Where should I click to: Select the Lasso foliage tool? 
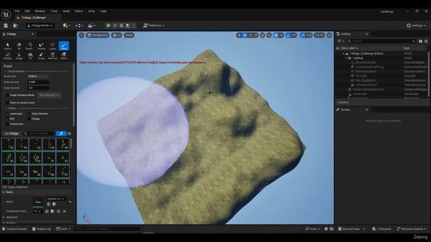[x=53, y=46]
